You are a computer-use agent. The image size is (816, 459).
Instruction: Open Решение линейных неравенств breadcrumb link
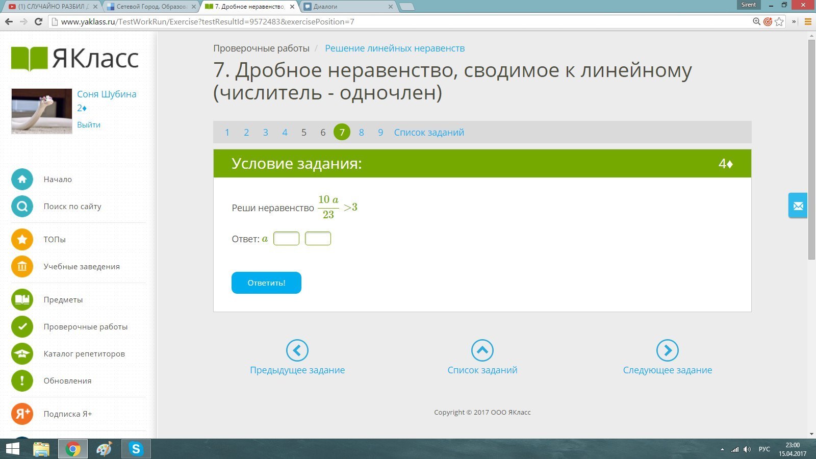tap(395, 48)
